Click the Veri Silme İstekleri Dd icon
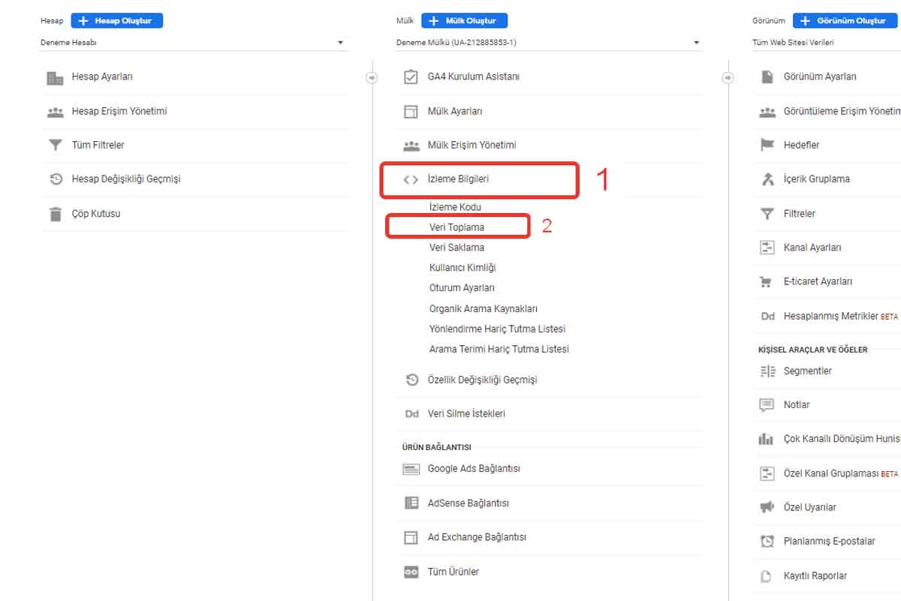This screenshot has width=901, height=601. point(411,413)
